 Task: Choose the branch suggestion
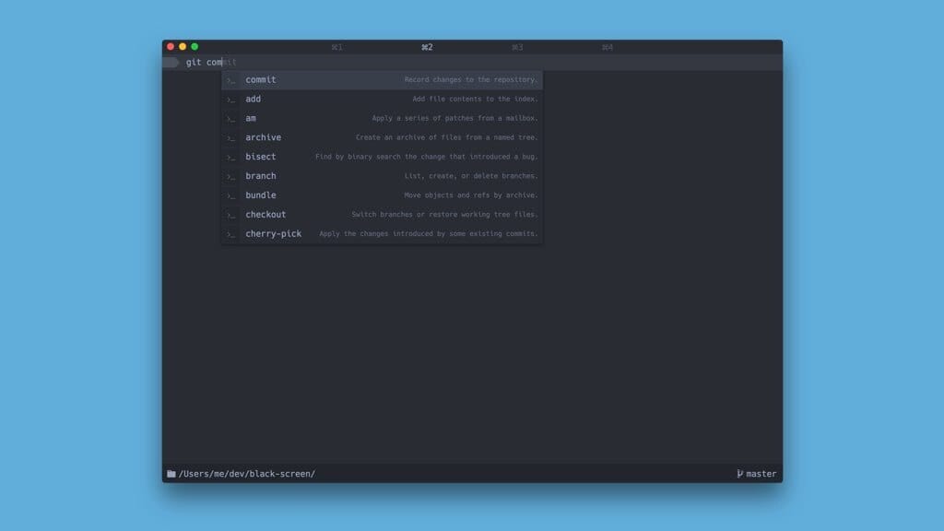pos(383,176)
